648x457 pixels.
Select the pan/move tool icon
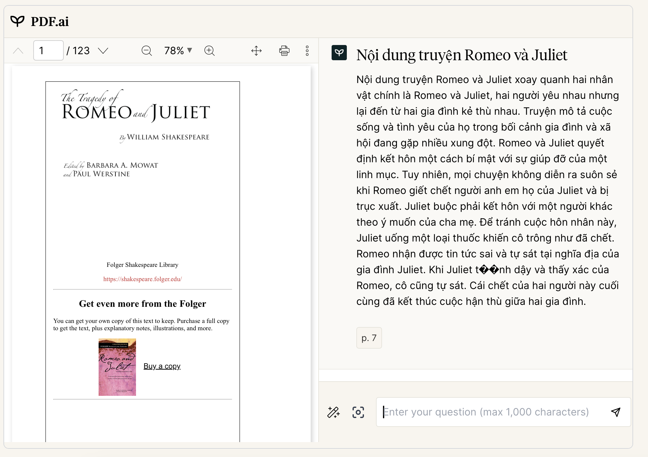coord(256,51)
